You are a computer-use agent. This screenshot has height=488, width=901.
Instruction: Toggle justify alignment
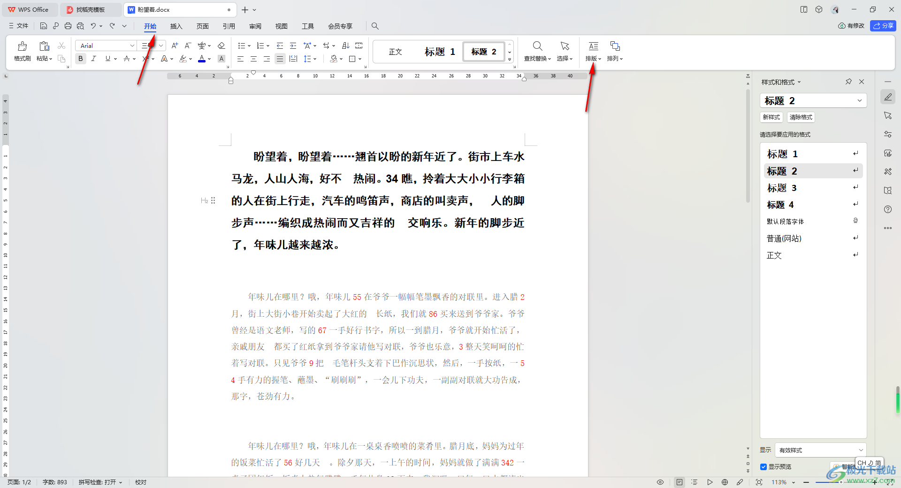[x=280, y=59]
